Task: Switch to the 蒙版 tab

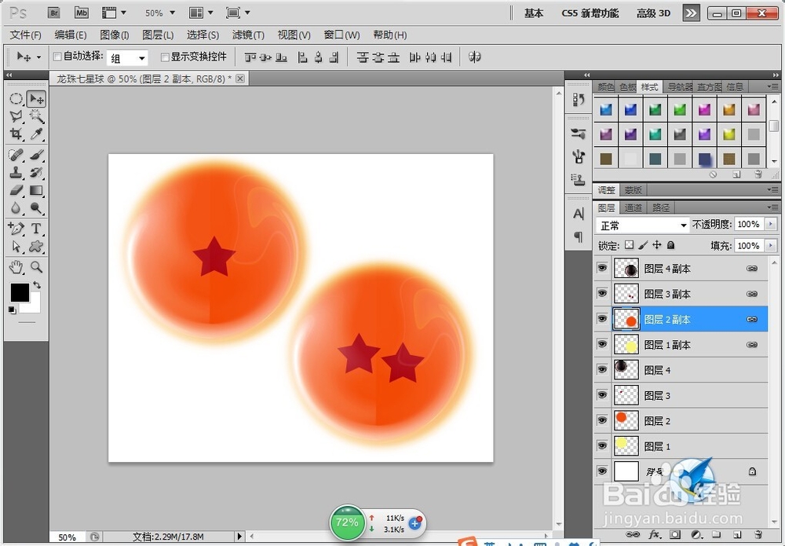Action: click(x=633, y=190)
